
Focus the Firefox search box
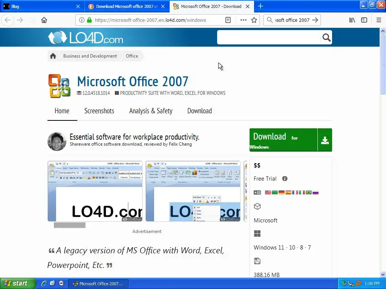click(292, 20)
